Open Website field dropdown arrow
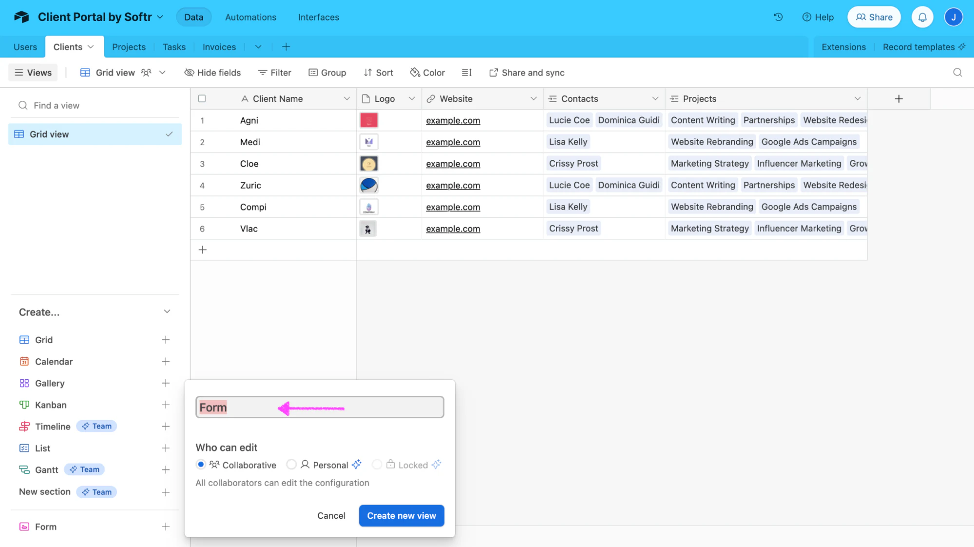The image size is (974, 547). [x=534, y=98]
